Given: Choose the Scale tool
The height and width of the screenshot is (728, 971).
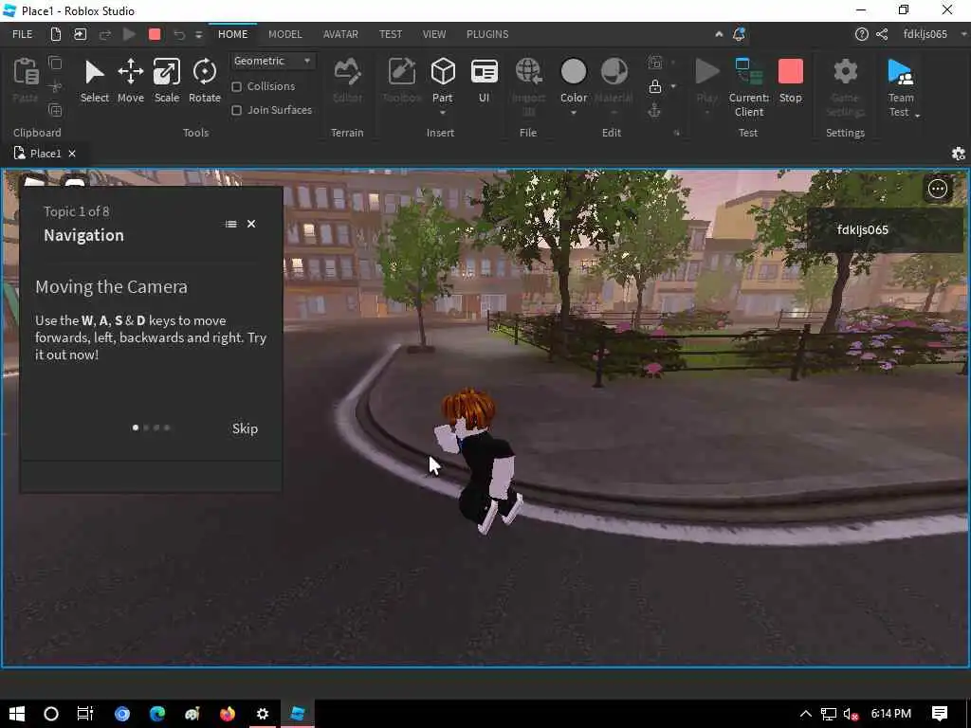Looking at the screenshot, I should (x=167, y=72).
